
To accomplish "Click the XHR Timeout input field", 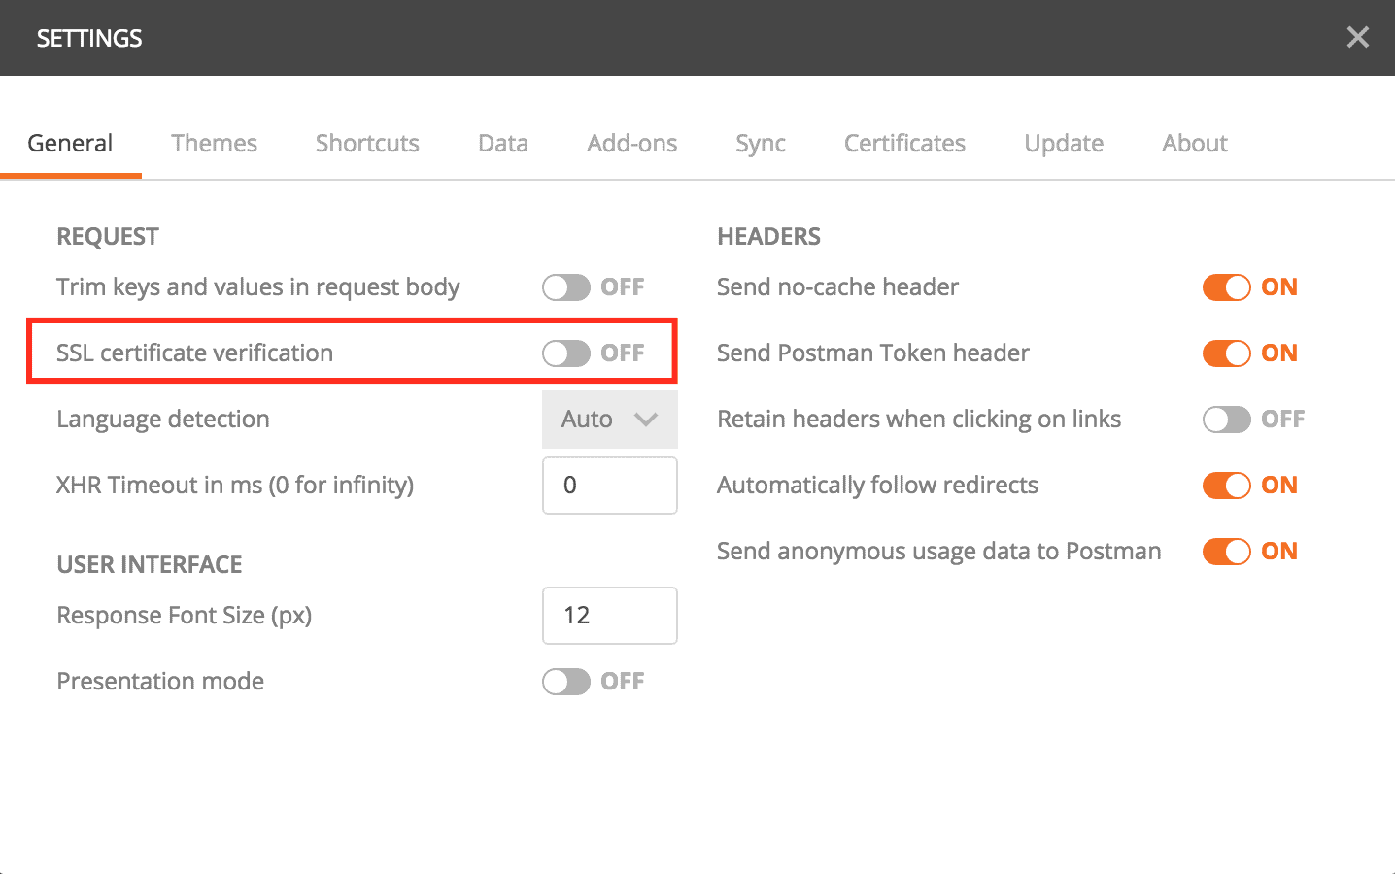I will pos(609,485).
